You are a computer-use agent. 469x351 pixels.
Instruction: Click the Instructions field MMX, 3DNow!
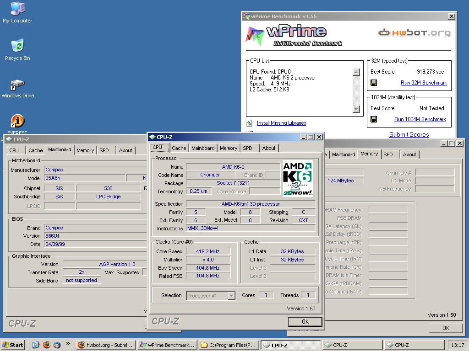click(x=251, y=229)
